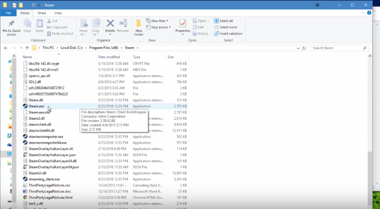Click the red Delete icon
Viewport: 380px width, 209px height.
pyautogui.click(x=110, y=23)
